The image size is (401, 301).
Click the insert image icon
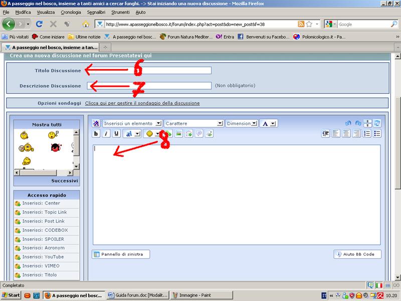[x=178, y=133]
